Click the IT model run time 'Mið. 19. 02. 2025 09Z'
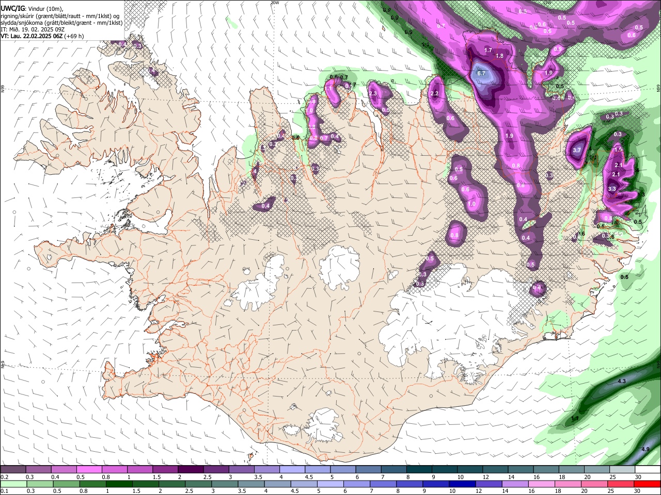 (x=36, y=29)
